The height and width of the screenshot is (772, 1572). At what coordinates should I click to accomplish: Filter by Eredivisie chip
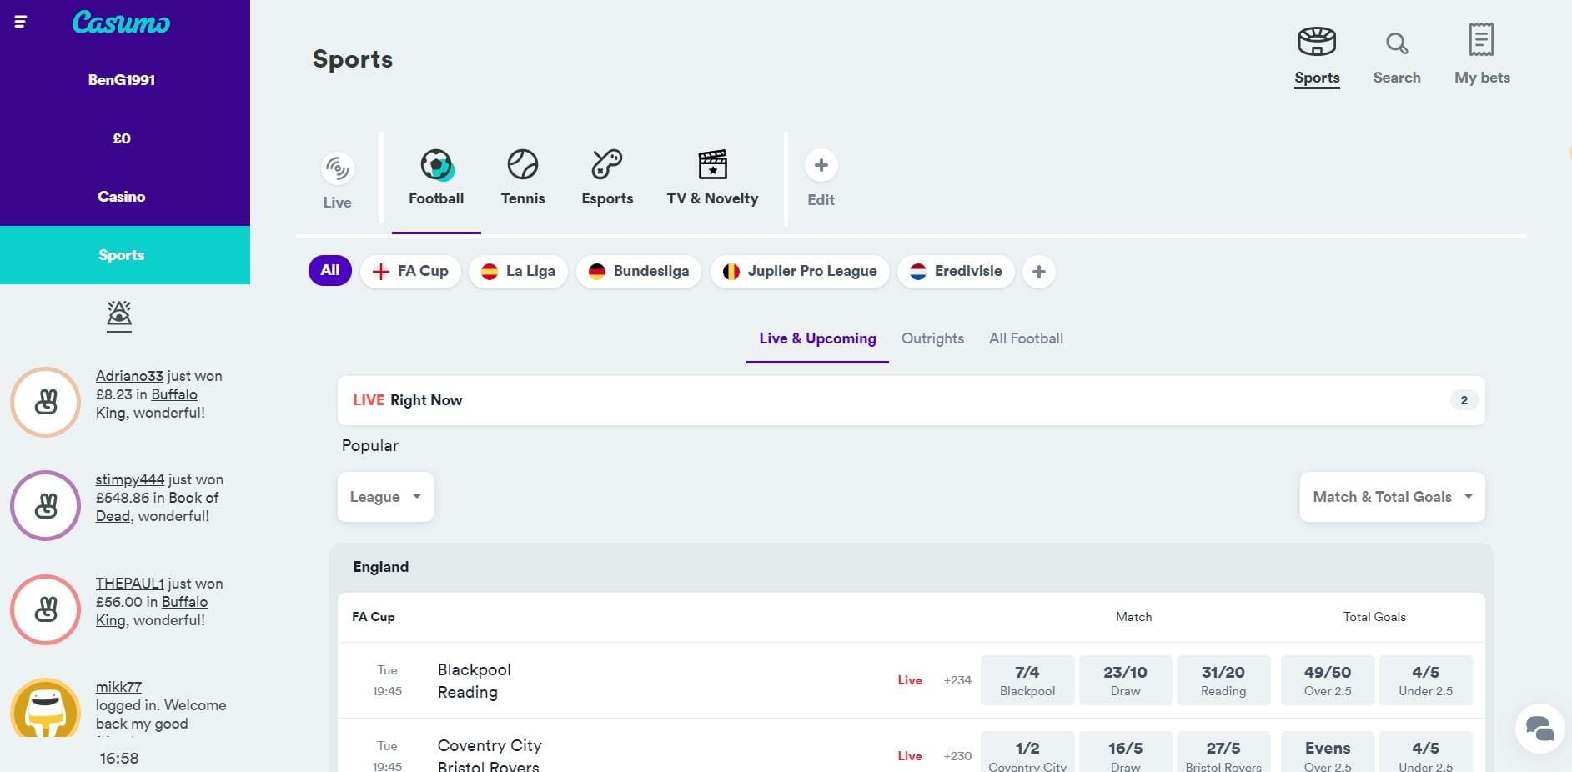956,272
